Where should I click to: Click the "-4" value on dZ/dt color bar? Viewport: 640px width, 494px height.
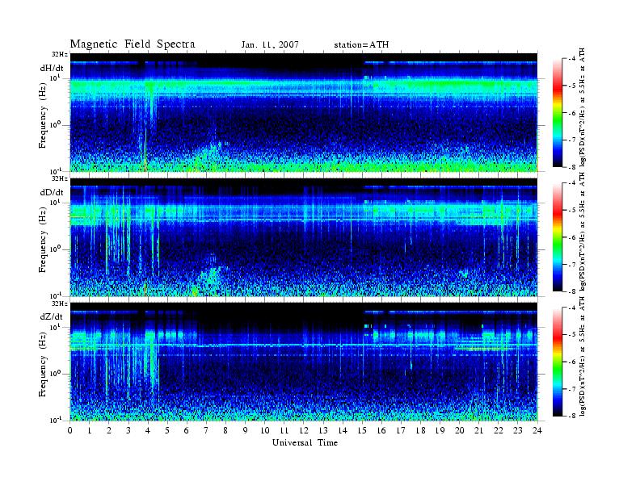point(573,308)
